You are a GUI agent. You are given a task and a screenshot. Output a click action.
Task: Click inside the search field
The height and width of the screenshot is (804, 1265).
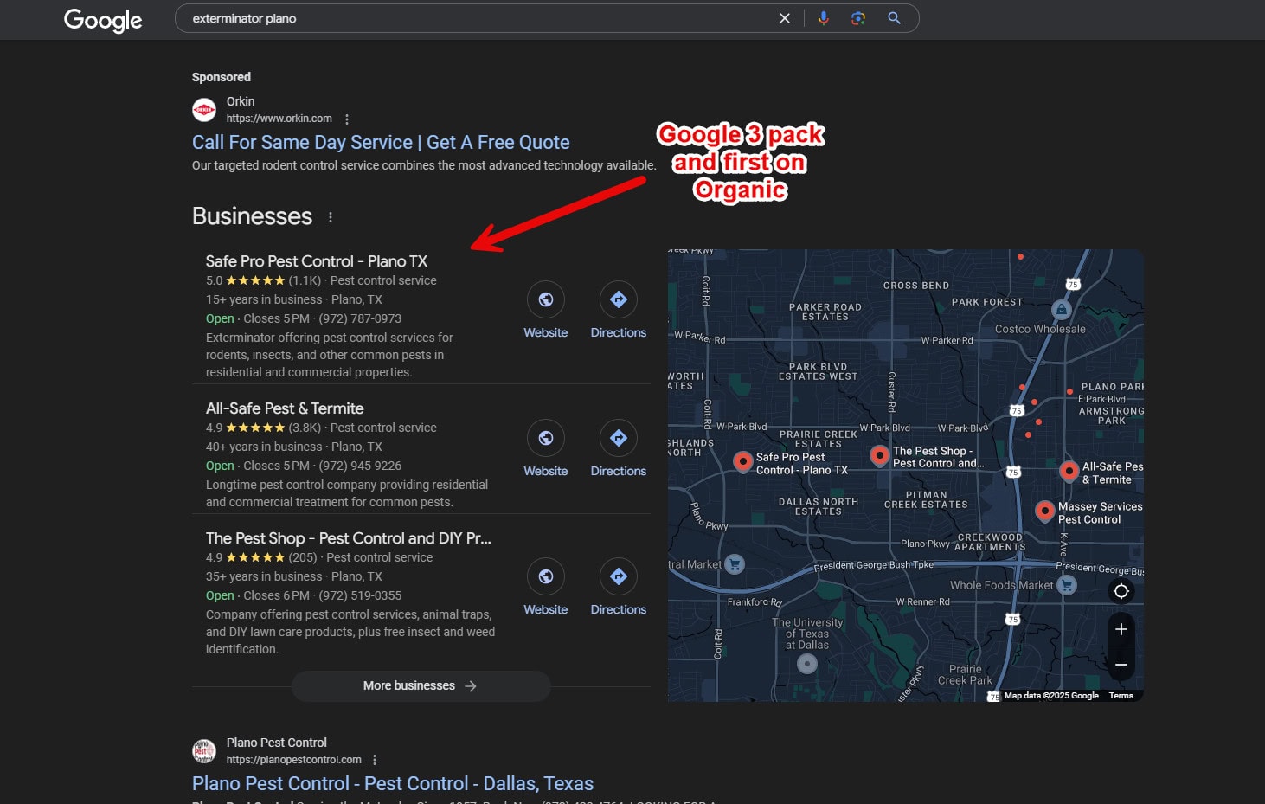point(476,18)
